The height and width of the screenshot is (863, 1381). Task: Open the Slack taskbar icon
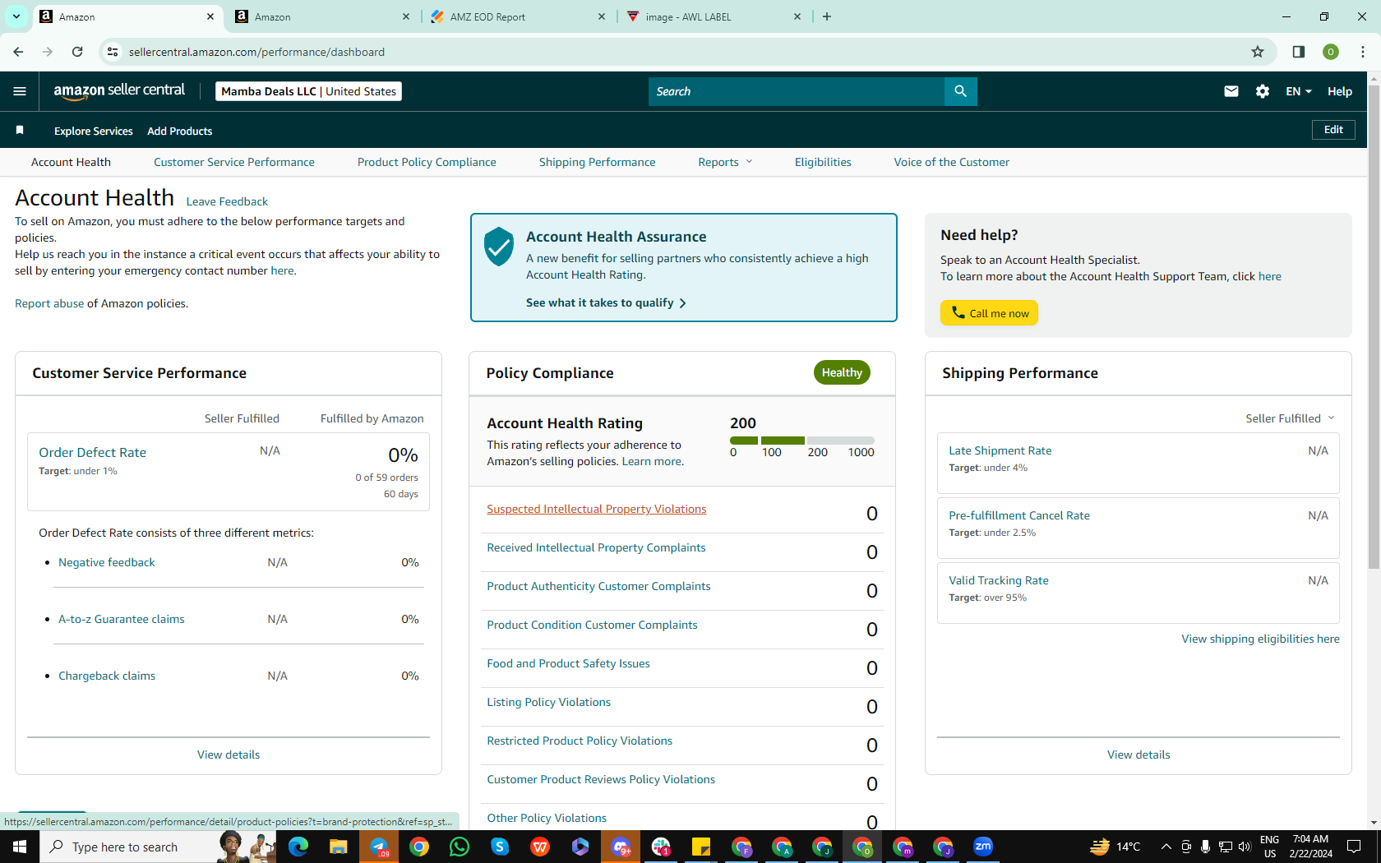[661, 847]
